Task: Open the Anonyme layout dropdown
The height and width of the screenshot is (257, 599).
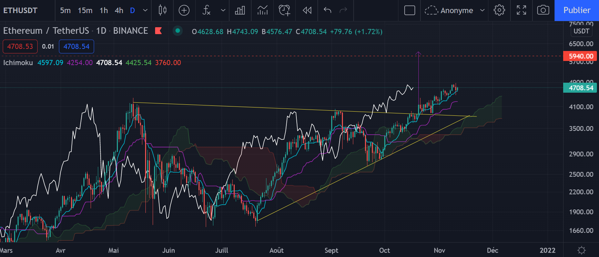Action: pyautogui.click(x=455, y=10)
